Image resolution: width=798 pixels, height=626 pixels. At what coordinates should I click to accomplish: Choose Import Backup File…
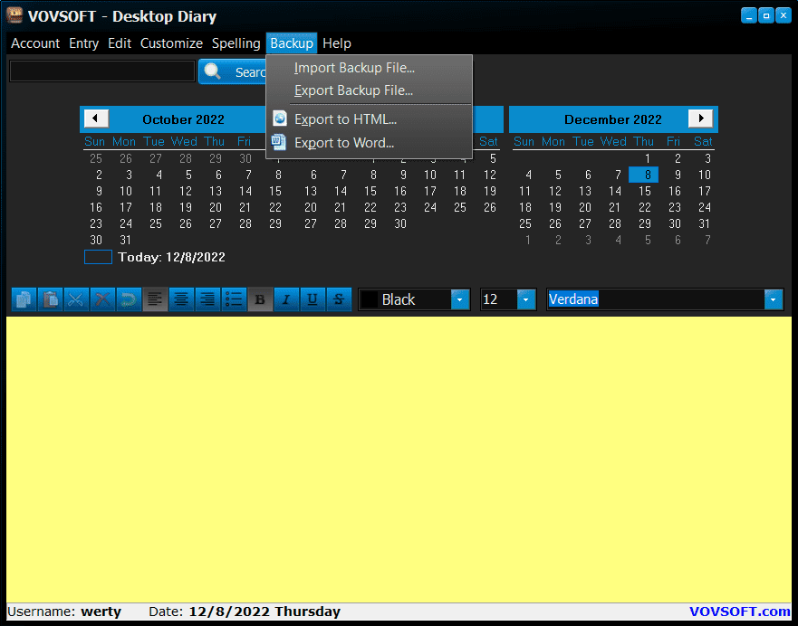[x=369, y=68]
